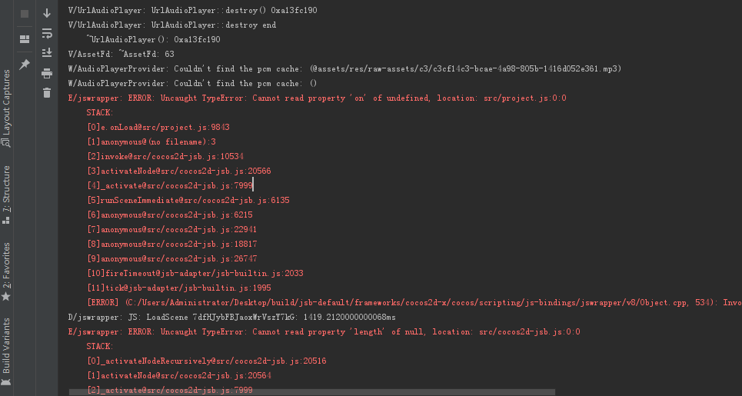Pin the logcat tab with pin icon

[x=24, y=65]
